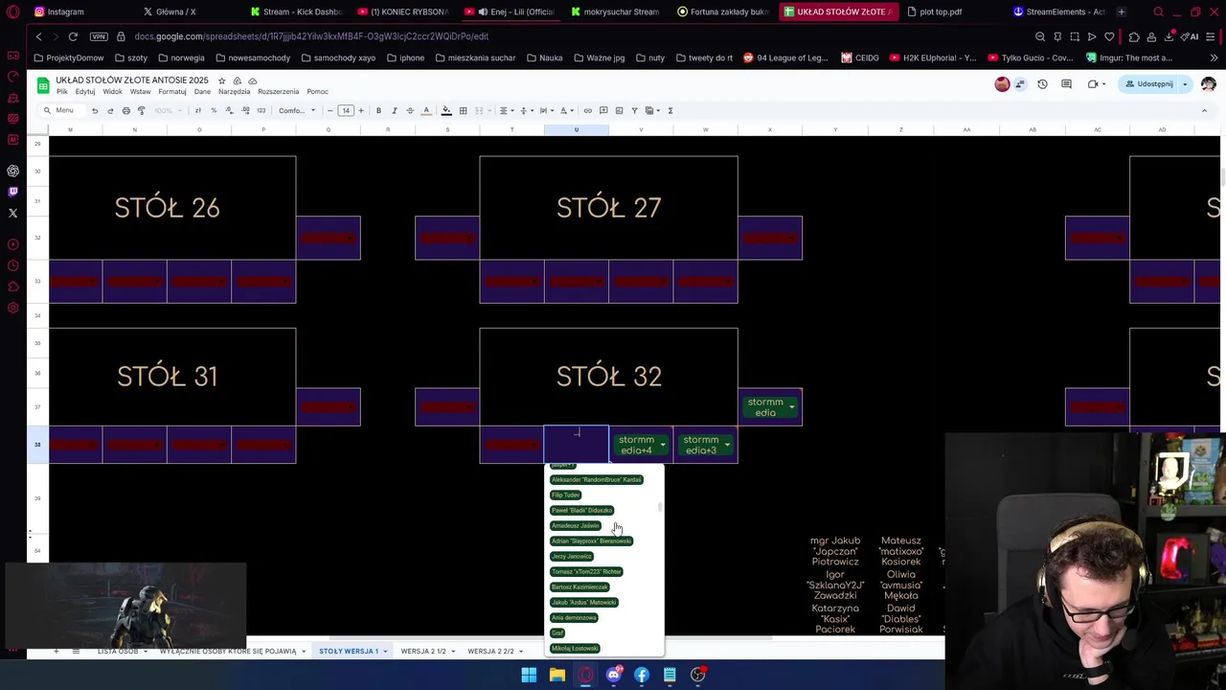The image size is (1226, 690).
Task: Click the Menu search box
Action: (x=59, y=110)
